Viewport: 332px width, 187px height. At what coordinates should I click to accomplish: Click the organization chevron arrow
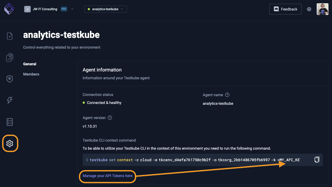[x=72, y=9]
